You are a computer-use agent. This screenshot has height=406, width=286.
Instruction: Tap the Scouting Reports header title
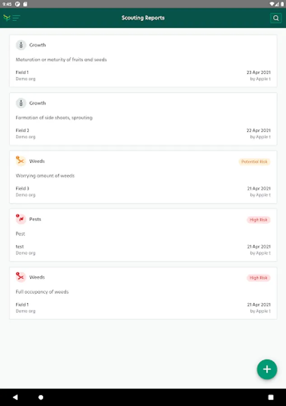pos(143,18)
